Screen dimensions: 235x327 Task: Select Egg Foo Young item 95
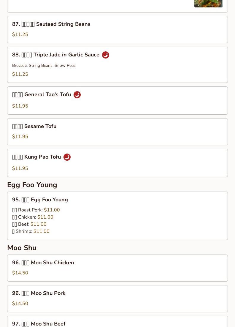(x=117, y=216)
